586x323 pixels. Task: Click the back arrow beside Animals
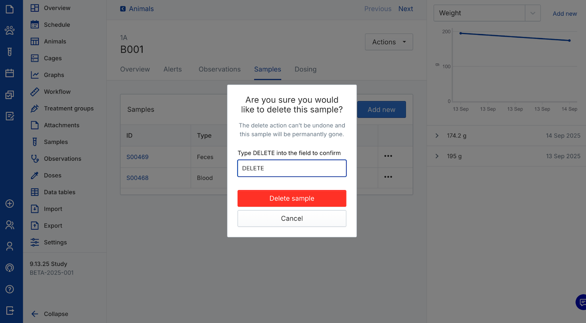(123, 9)
